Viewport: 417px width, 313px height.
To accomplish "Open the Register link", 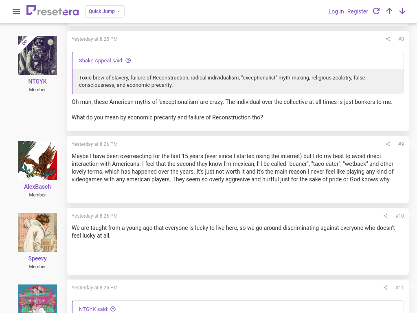I will tap(358, 11).
